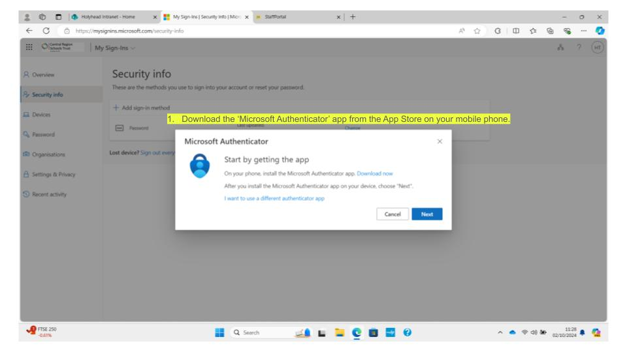Open the Copilot icon in Edge
The width and height of the screenshot is (627, 352).
600,31
